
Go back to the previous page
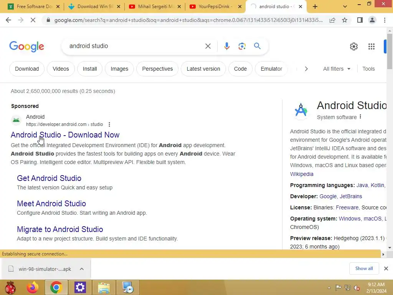[8, 20]
